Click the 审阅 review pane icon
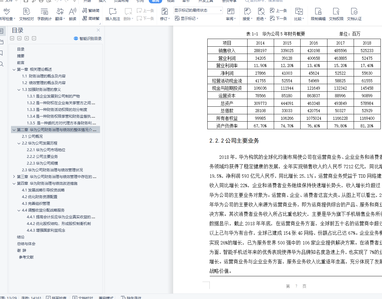382x299 pixels. coord(231,12)
